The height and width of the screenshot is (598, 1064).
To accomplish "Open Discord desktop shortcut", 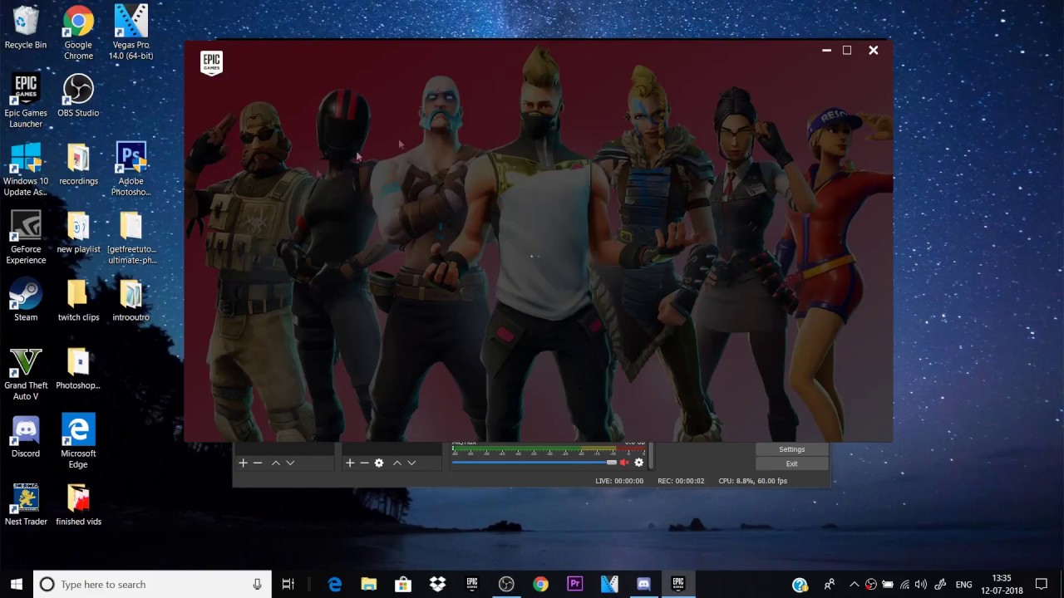I will pos(26,437).
